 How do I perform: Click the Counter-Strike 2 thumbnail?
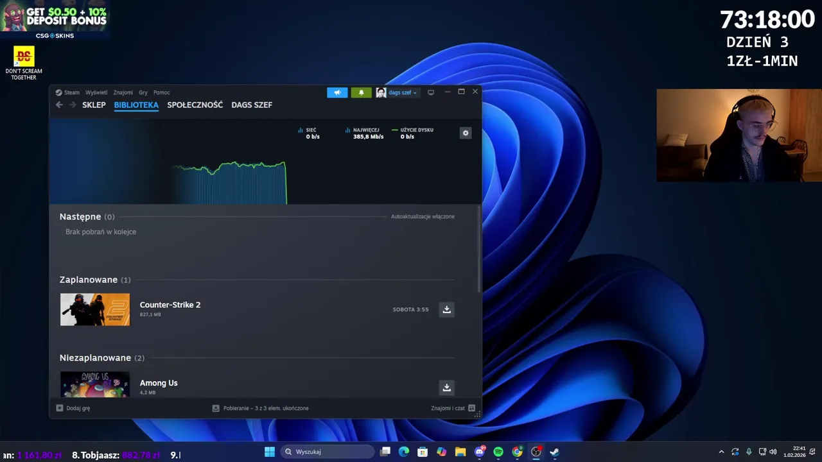[x=95, y=309]
